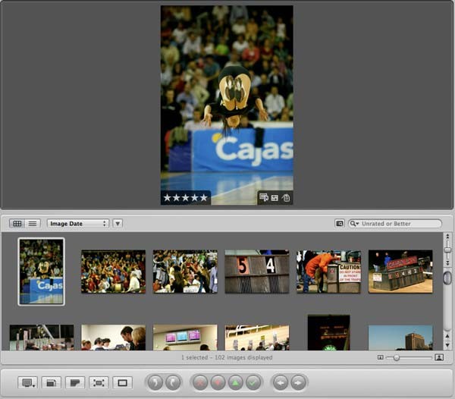Screen dimensions: 455x399
Task: Open the Query HUD button beside the search field
Action: [x=340, y=224]
